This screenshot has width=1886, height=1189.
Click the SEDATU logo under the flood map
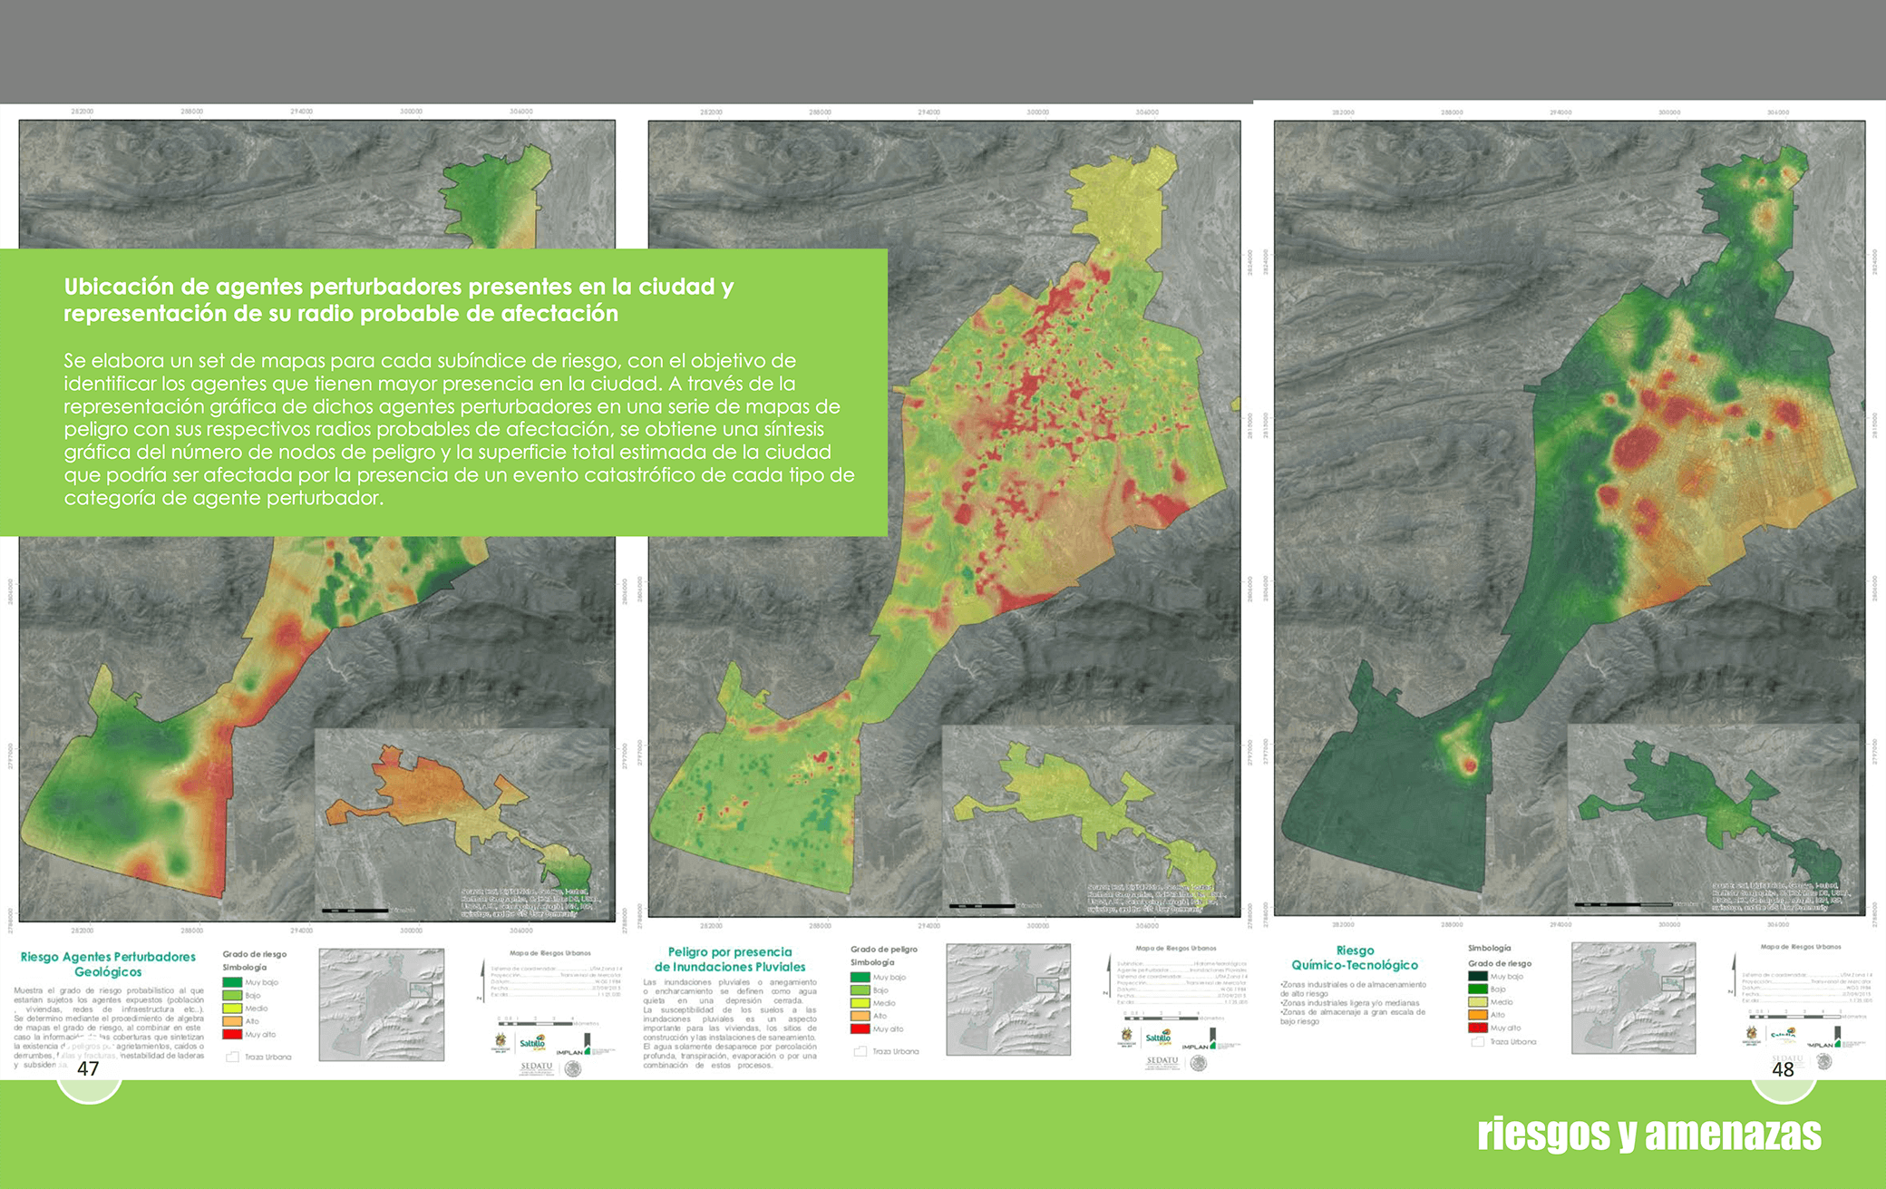(x=1163, y=1061)
